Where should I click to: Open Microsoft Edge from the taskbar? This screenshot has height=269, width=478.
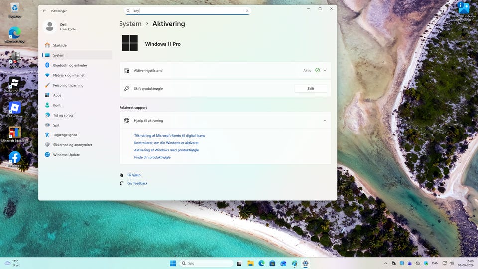point(261,263)
